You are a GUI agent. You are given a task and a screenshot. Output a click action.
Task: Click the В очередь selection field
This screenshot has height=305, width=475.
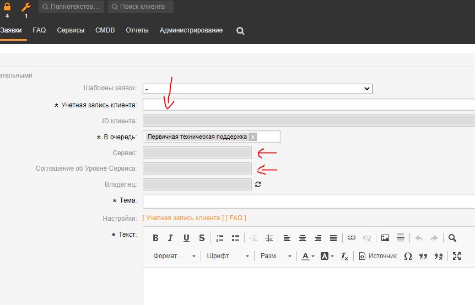(x=212, y=137)
